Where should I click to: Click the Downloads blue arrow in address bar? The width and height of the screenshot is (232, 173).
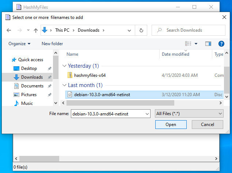pos(45,30)
